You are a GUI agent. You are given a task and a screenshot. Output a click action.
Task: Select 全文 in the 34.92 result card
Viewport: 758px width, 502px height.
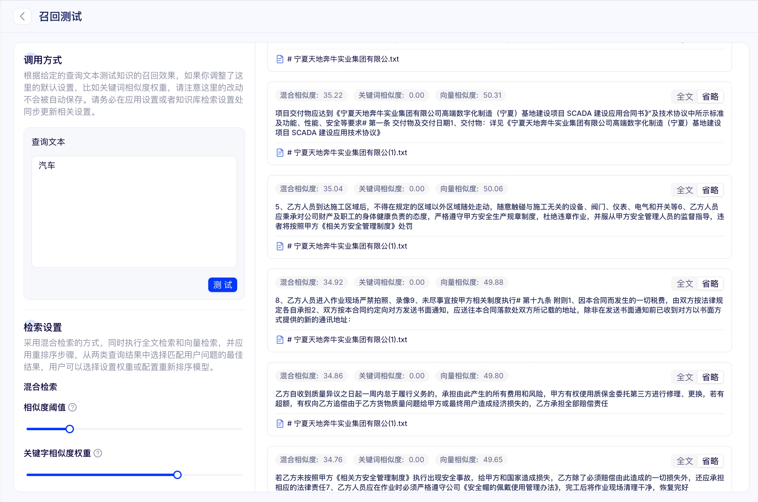click(x=685, y=284)
